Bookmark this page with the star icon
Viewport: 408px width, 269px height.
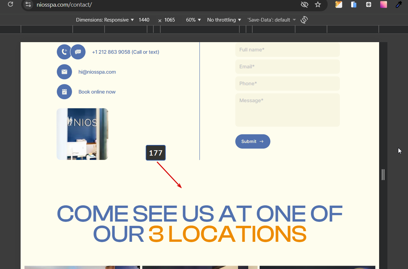pos(318,4)
